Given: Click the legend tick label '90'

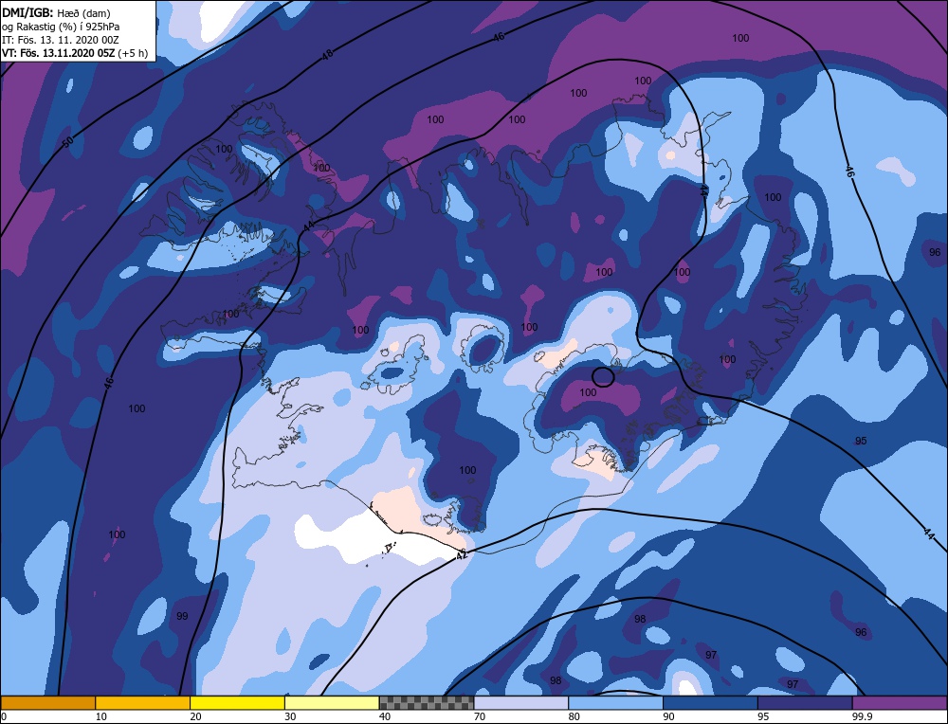Looking at the screenshot, I should coord(668,716).
